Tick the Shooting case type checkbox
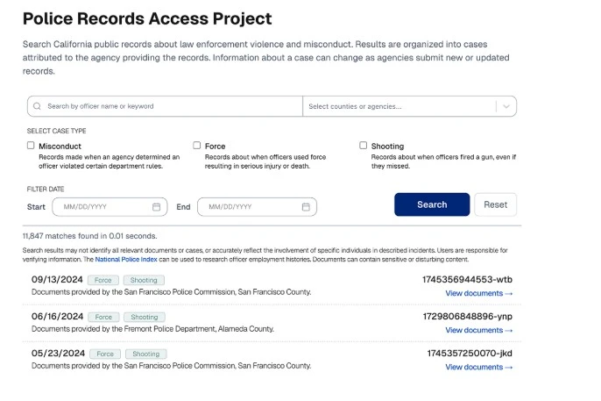Viewport: 601px width, 401px height. 363,146
